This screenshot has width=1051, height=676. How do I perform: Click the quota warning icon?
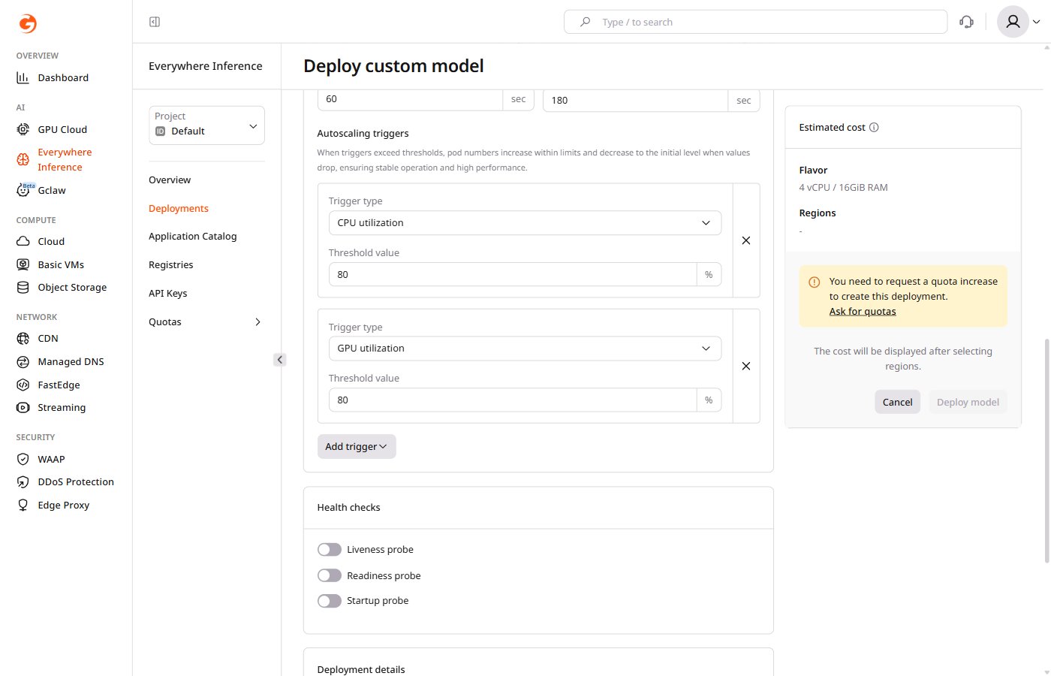(x=814, y=282)
